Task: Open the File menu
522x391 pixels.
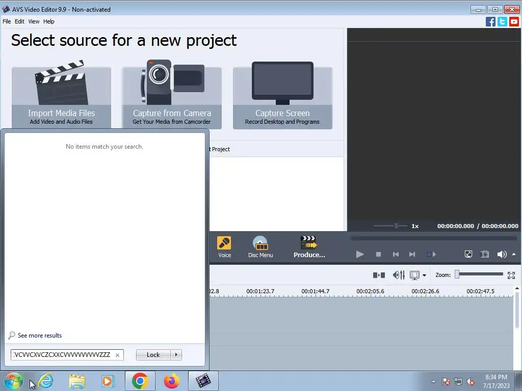Action: tap(7, 21)
